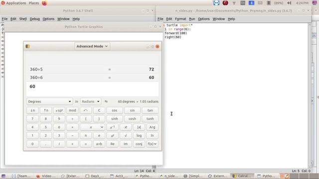Click the digit 7 key
This screenshot has width=319, height=179.
[x=32, y=119]
